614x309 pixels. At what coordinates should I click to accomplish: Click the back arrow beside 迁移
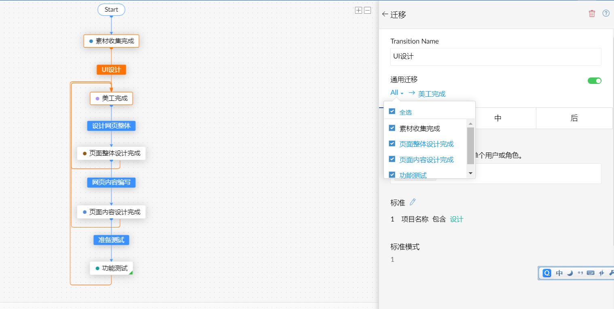tap(385, 14)
